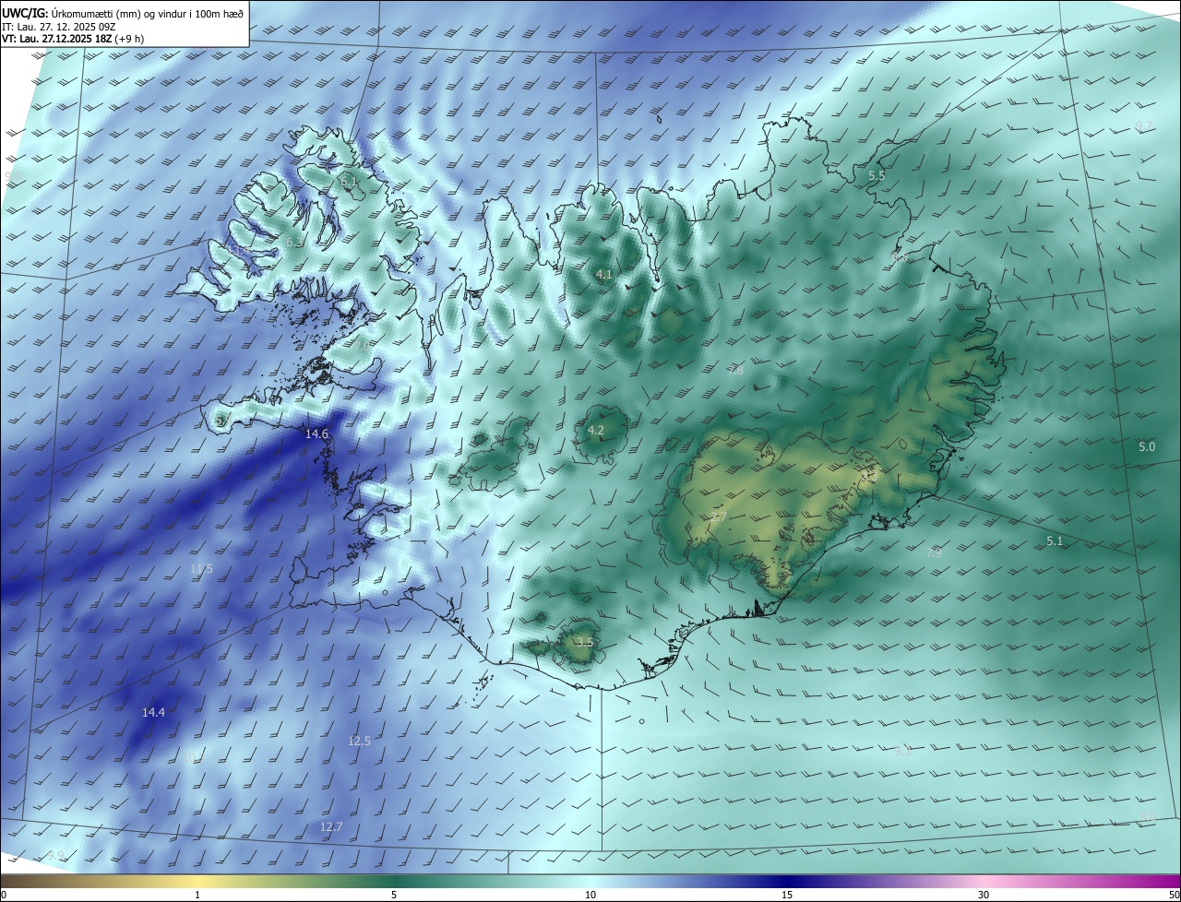Screen dimensions: 1181x902
Task: Click the 5.0 value label on the map
Action: 1147,446
